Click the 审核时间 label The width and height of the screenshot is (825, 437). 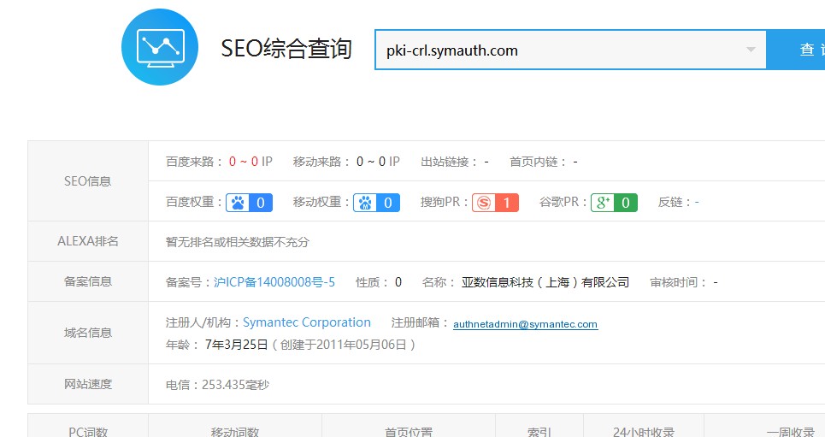tap(678, 283)
